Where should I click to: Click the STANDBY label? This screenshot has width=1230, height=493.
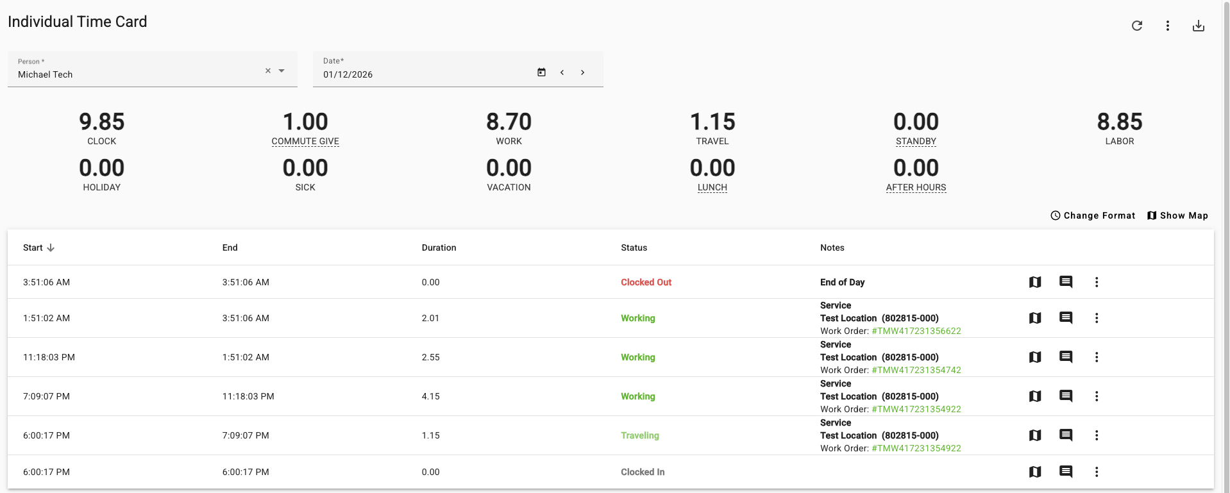(916, 141)
